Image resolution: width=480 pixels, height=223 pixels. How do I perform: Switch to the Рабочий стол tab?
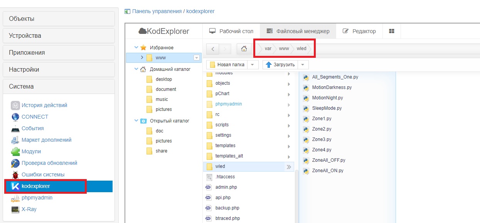pyautogui.click(x=231, y=31)
